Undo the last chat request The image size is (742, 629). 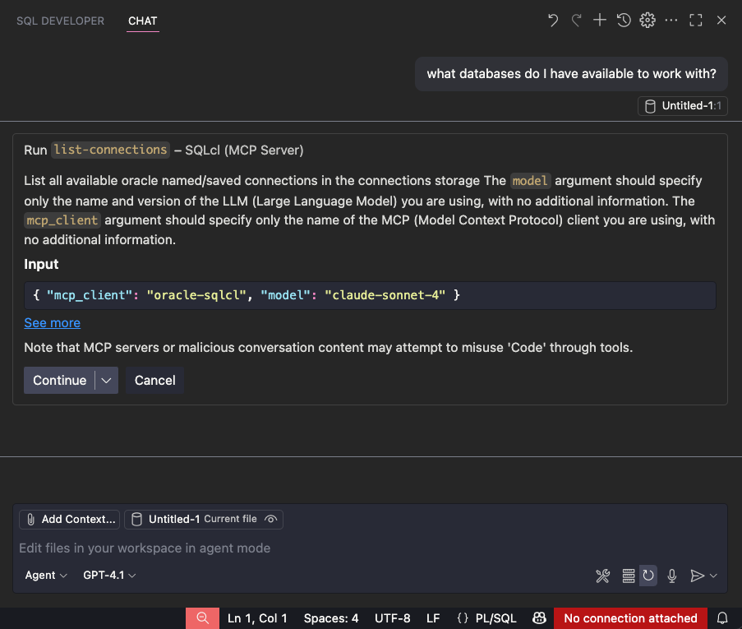pos(553,21)
